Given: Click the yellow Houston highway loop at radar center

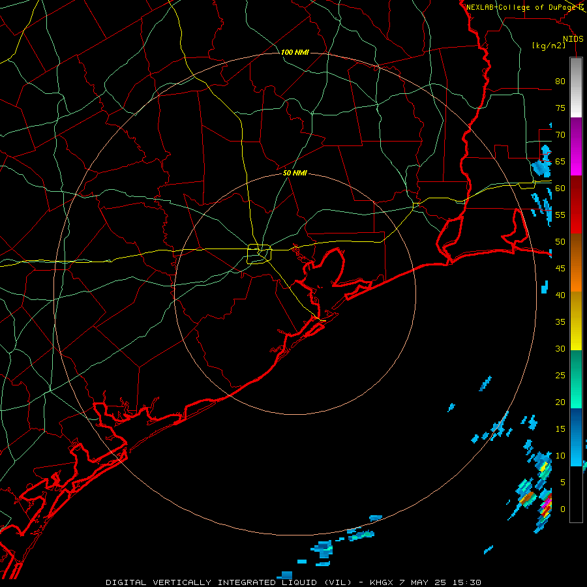Looking at the screenshot, I should pyautogui.click(x=260, y=254).
